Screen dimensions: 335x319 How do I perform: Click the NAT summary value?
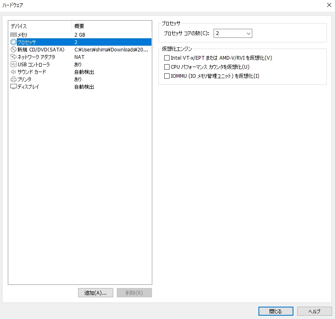[79, 57]
